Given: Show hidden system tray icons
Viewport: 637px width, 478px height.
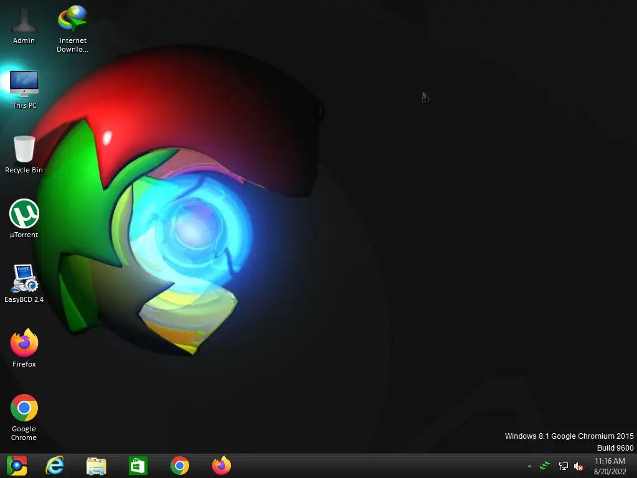Looking at the screenshot, I should coord(529,466).
